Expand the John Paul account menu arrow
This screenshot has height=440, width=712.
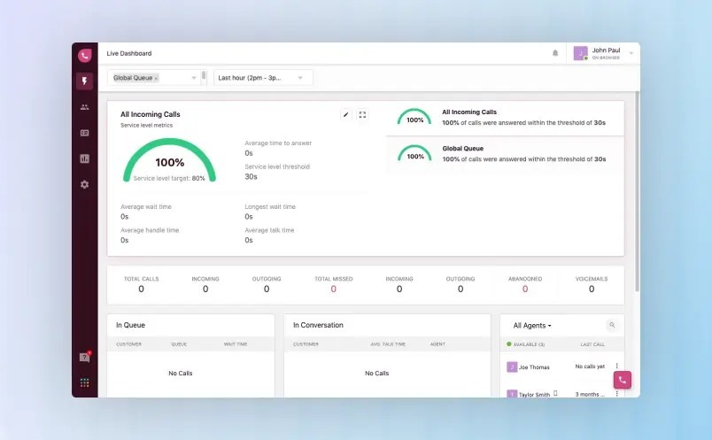click(x=631, y=54)
